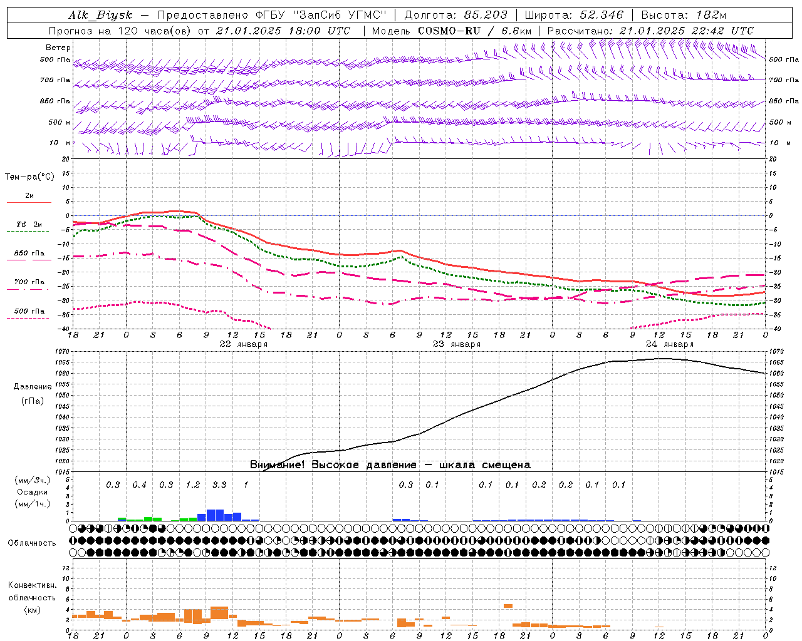Click the '(мм/1ч.)' precipitation unit label
802x641 pixels.
(x=33, y=504)
